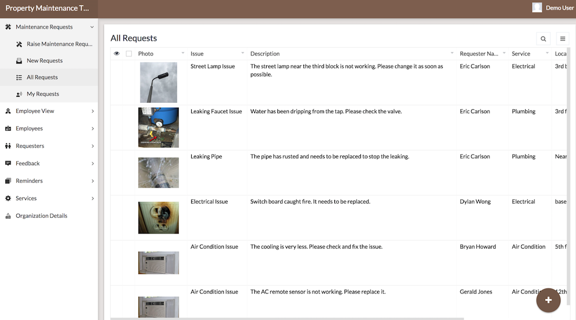Expand the Reminders chevron

(x=93, y=181)
